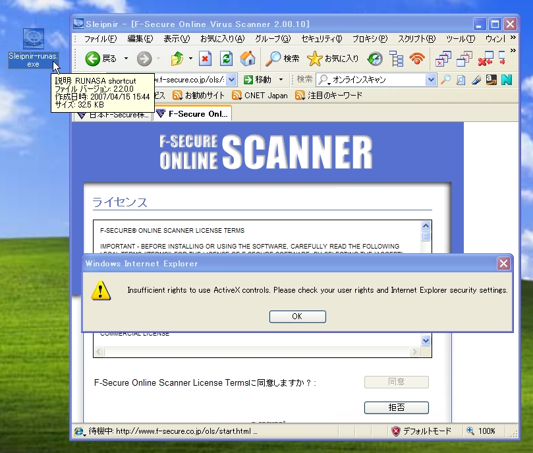Viewport: 533px width, 453px height.
Task: Stop page loading with the red X icon
Action: (x=205, y=59)
